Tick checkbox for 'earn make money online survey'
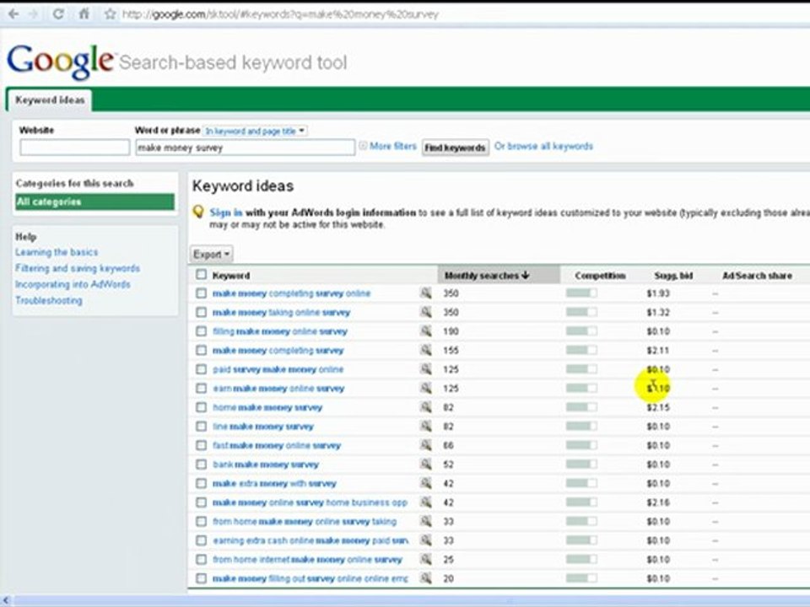810x607 pixels. pyautogui.click(x=201, y=388)
